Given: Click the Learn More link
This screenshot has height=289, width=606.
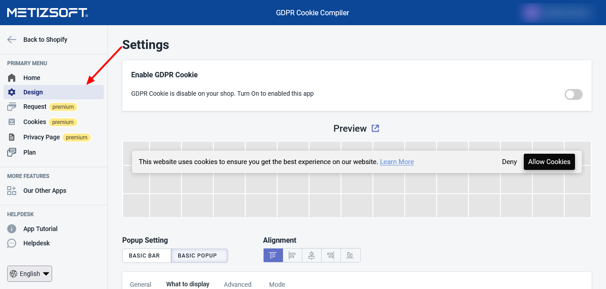Looking at the screenshot, I should coord(397,162).
